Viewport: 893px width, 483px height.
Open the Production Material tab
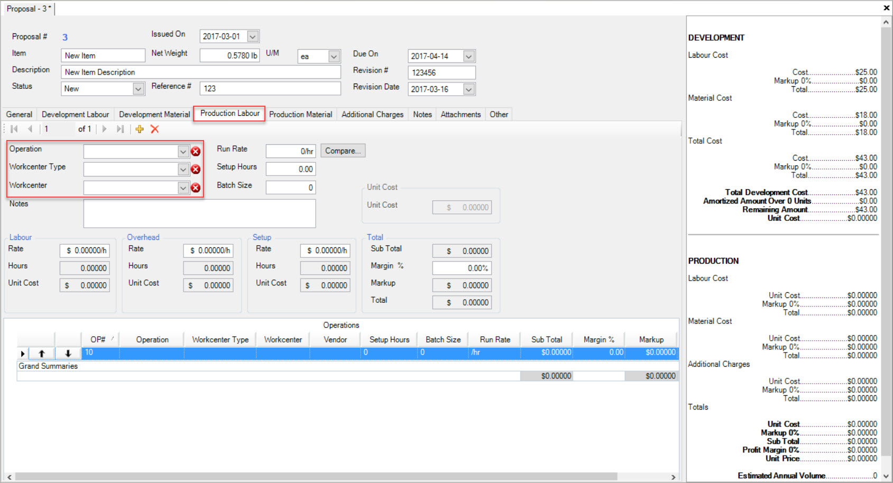[x=300, y=114]
